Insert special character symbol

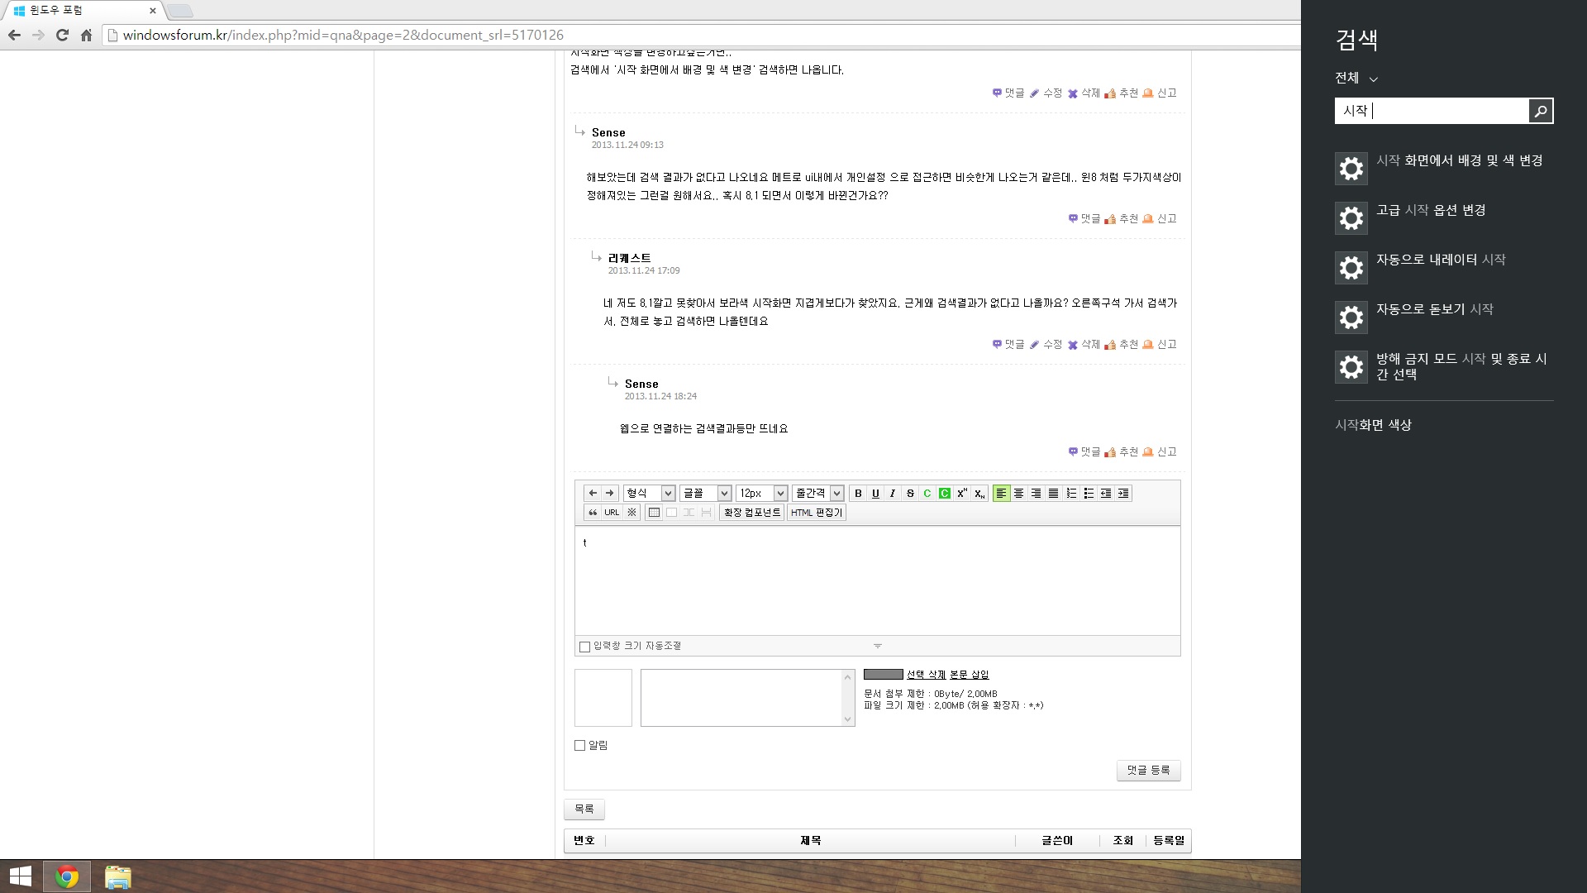631,513
